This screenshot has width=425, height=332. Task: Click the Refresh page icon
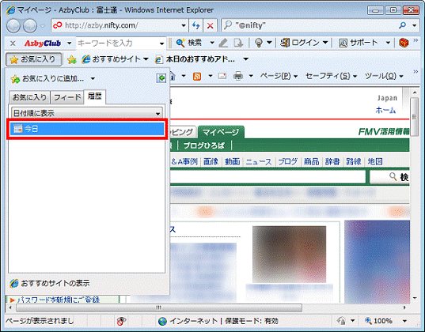click(195, 26)
